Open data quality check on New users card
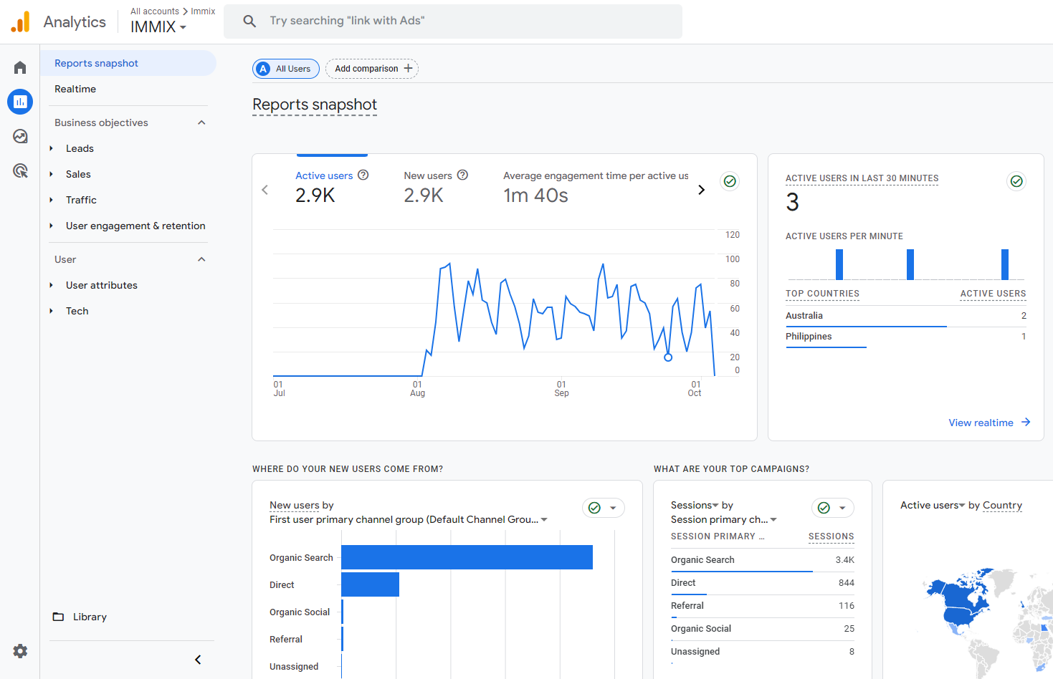The height and width of the screenshot is (679, 1053). [x=595, y=508]
